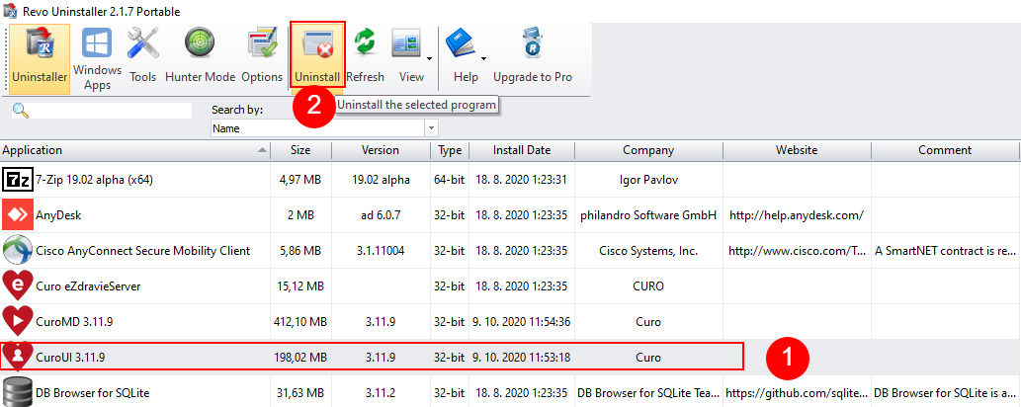Viewport: 1021px width, 407px height.
Task: Click the CURO company cell
Action: (648, 285)
